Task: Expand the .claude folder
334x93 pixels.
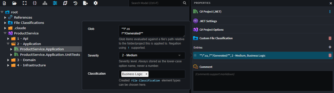Action: 5,28
